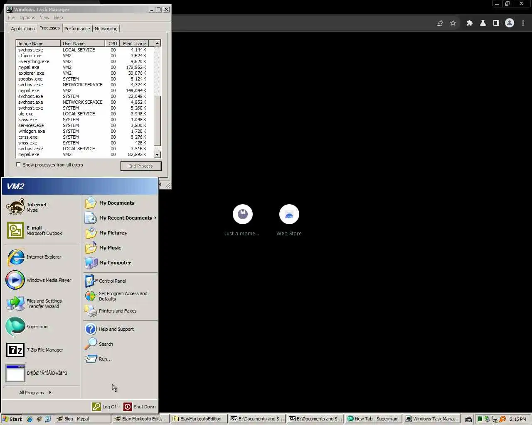Viewport: 532px width, 425px height.
Task: Select lsass.exe process row
Action: (85, 120)
